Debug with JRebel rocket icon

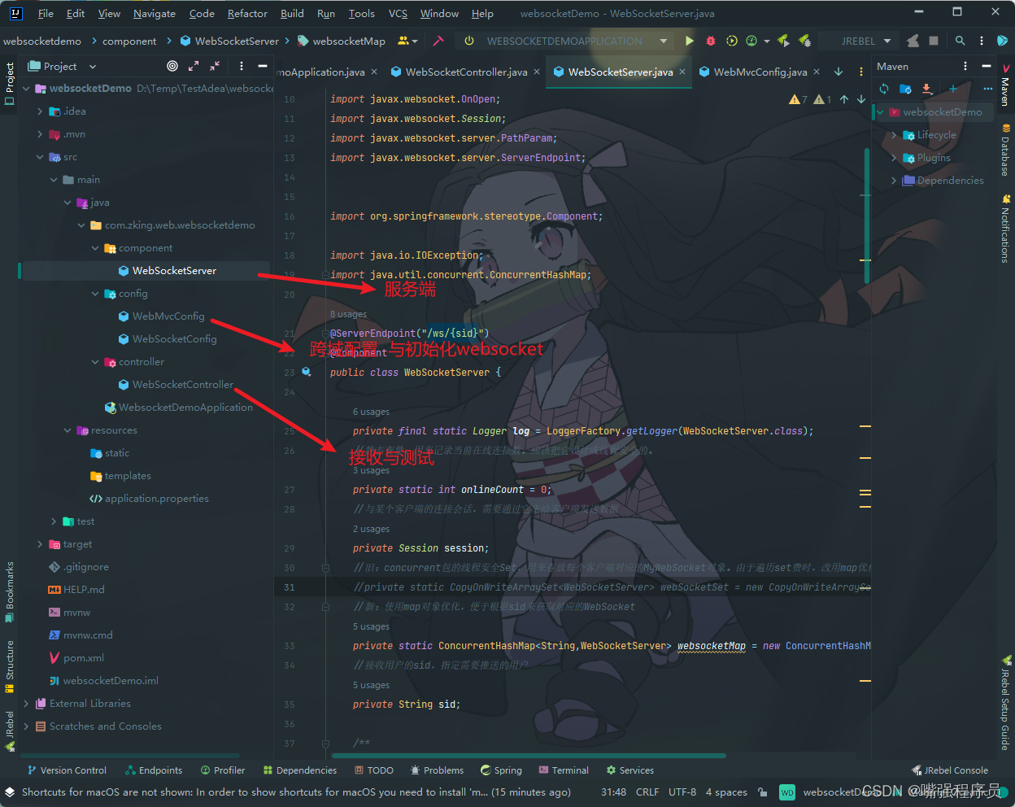(804, 41)
